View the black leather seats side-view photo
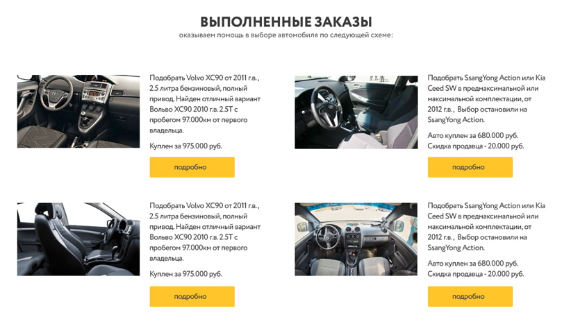Viewport: 571px width, 335px height. coord(78,239)
